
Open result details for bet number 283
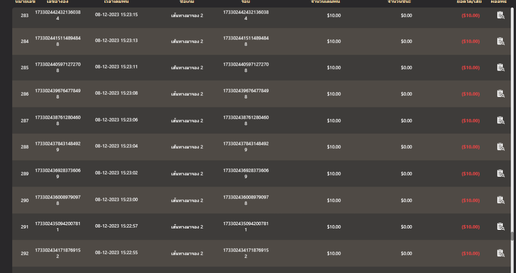500,15
